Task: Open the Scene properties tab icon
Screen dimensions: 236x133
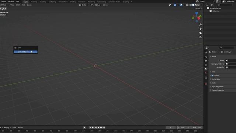Action: [x=206, y=69]
